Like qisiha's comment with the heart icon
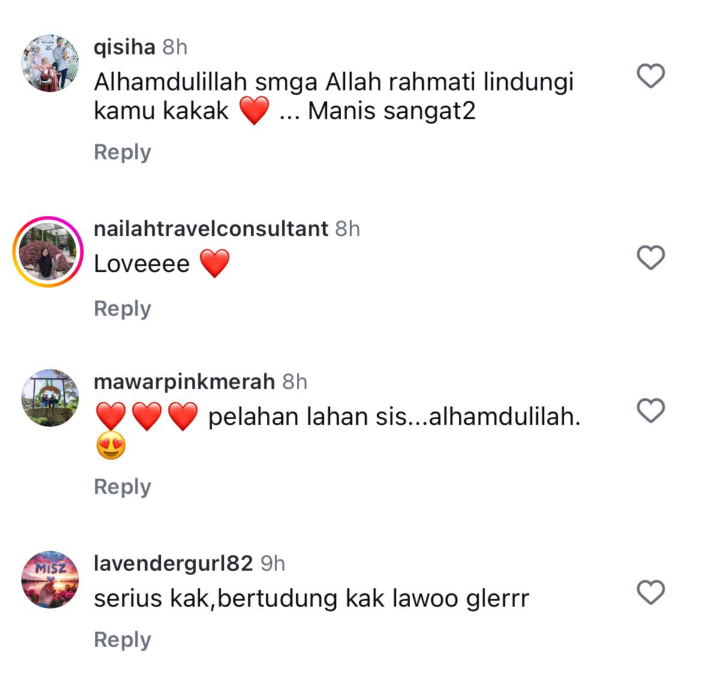Image resolution: width=701 pixels, height=688 pixels. pos(651,76)
